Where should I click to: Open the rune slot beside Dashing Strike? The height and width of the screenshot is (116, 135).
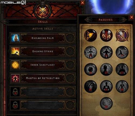pyautogui.click(x=70, y=52)
